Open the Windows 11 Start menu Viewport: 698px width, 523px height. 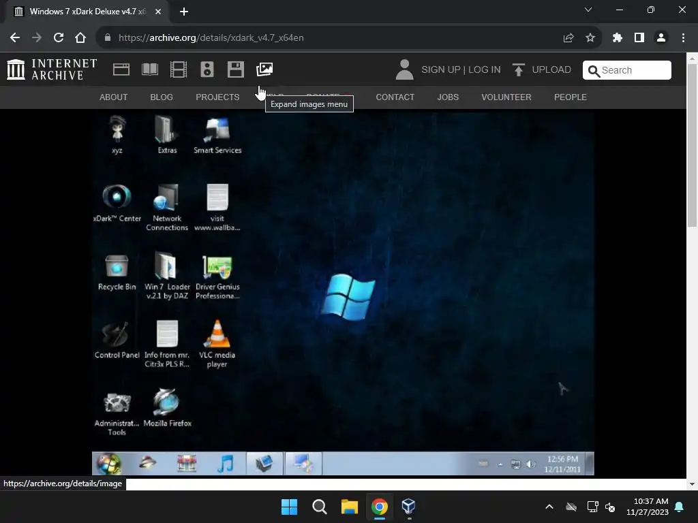[x=289, y=507]
